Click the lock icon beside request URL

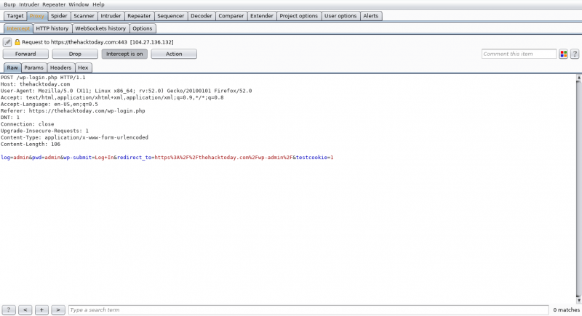click(x=17, y=42)
